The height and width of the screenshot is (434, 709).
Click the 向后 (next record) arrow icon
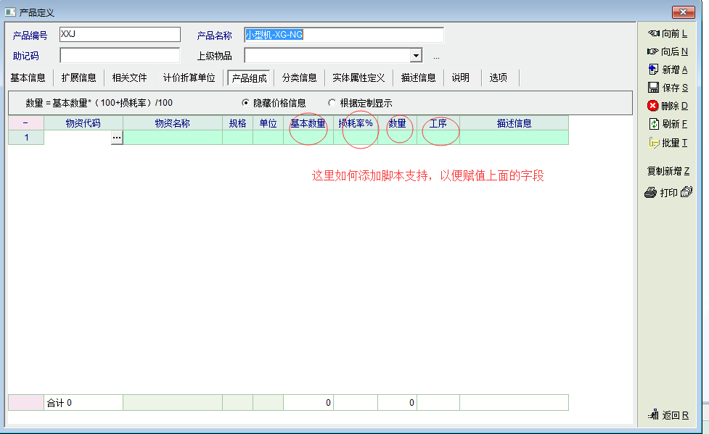click(652, 51)
